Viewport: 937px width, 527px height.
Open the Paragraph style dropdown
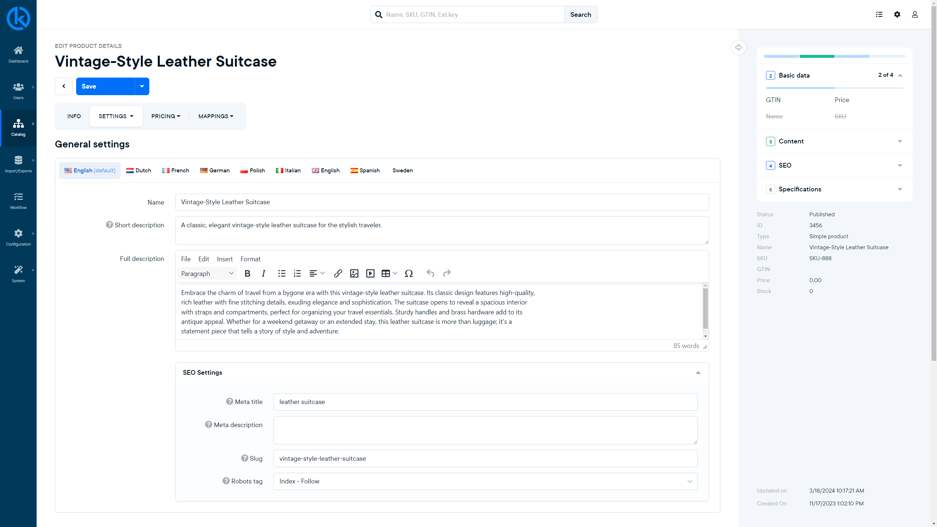coord(207,273)
